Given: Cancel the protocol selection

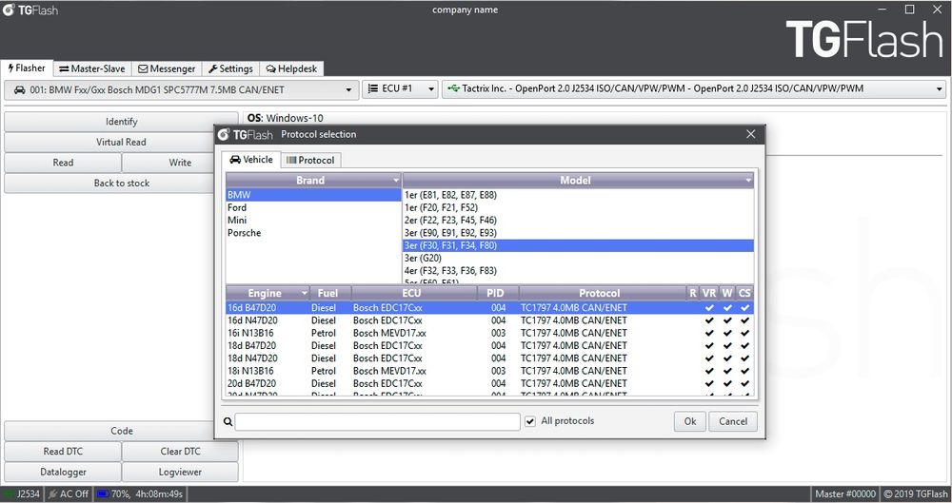Looking at the screenshot, I should point(733,421).
